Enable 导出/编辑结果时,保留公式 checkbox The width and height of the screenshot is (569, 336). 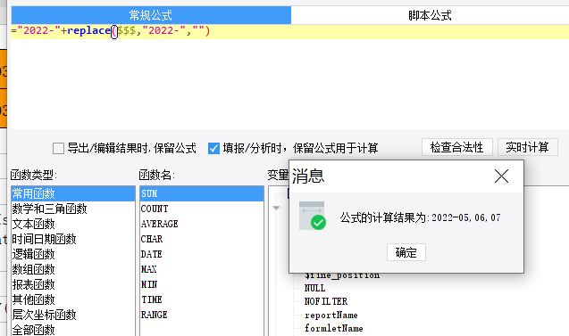click(x=58, y=148)
